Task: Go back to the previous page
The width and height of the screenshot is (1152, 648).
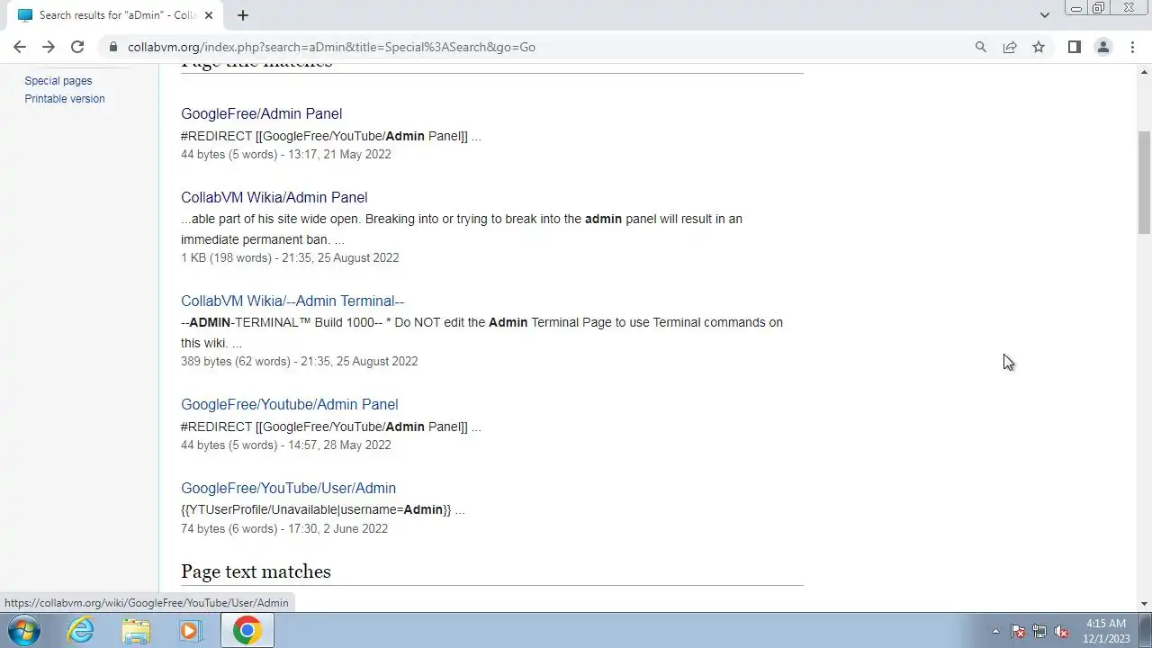Action: tap(20, 47)
